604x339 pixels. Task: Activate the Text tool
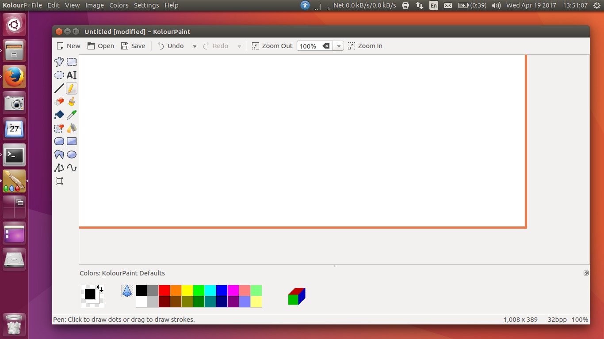[x=72, y=75]
